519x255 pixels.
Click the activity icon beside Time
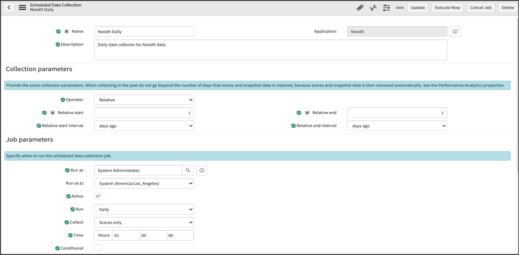(x=70, y=235)
